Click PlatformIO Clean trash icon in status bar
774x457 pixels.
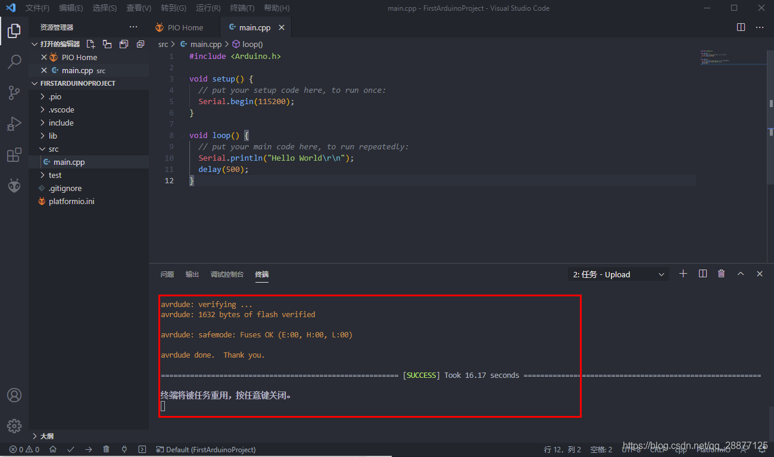point(106,450)
